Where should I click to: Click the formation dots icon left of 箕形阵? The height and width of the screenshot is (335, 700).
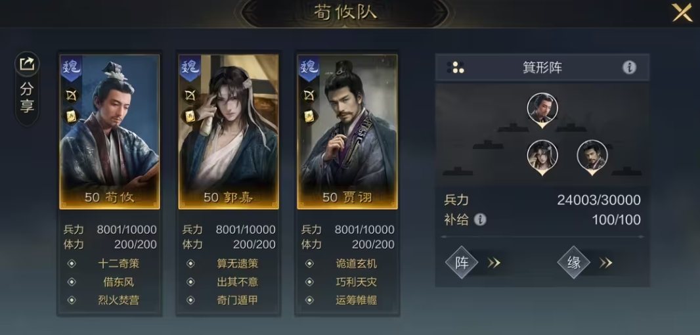(455, 68)
